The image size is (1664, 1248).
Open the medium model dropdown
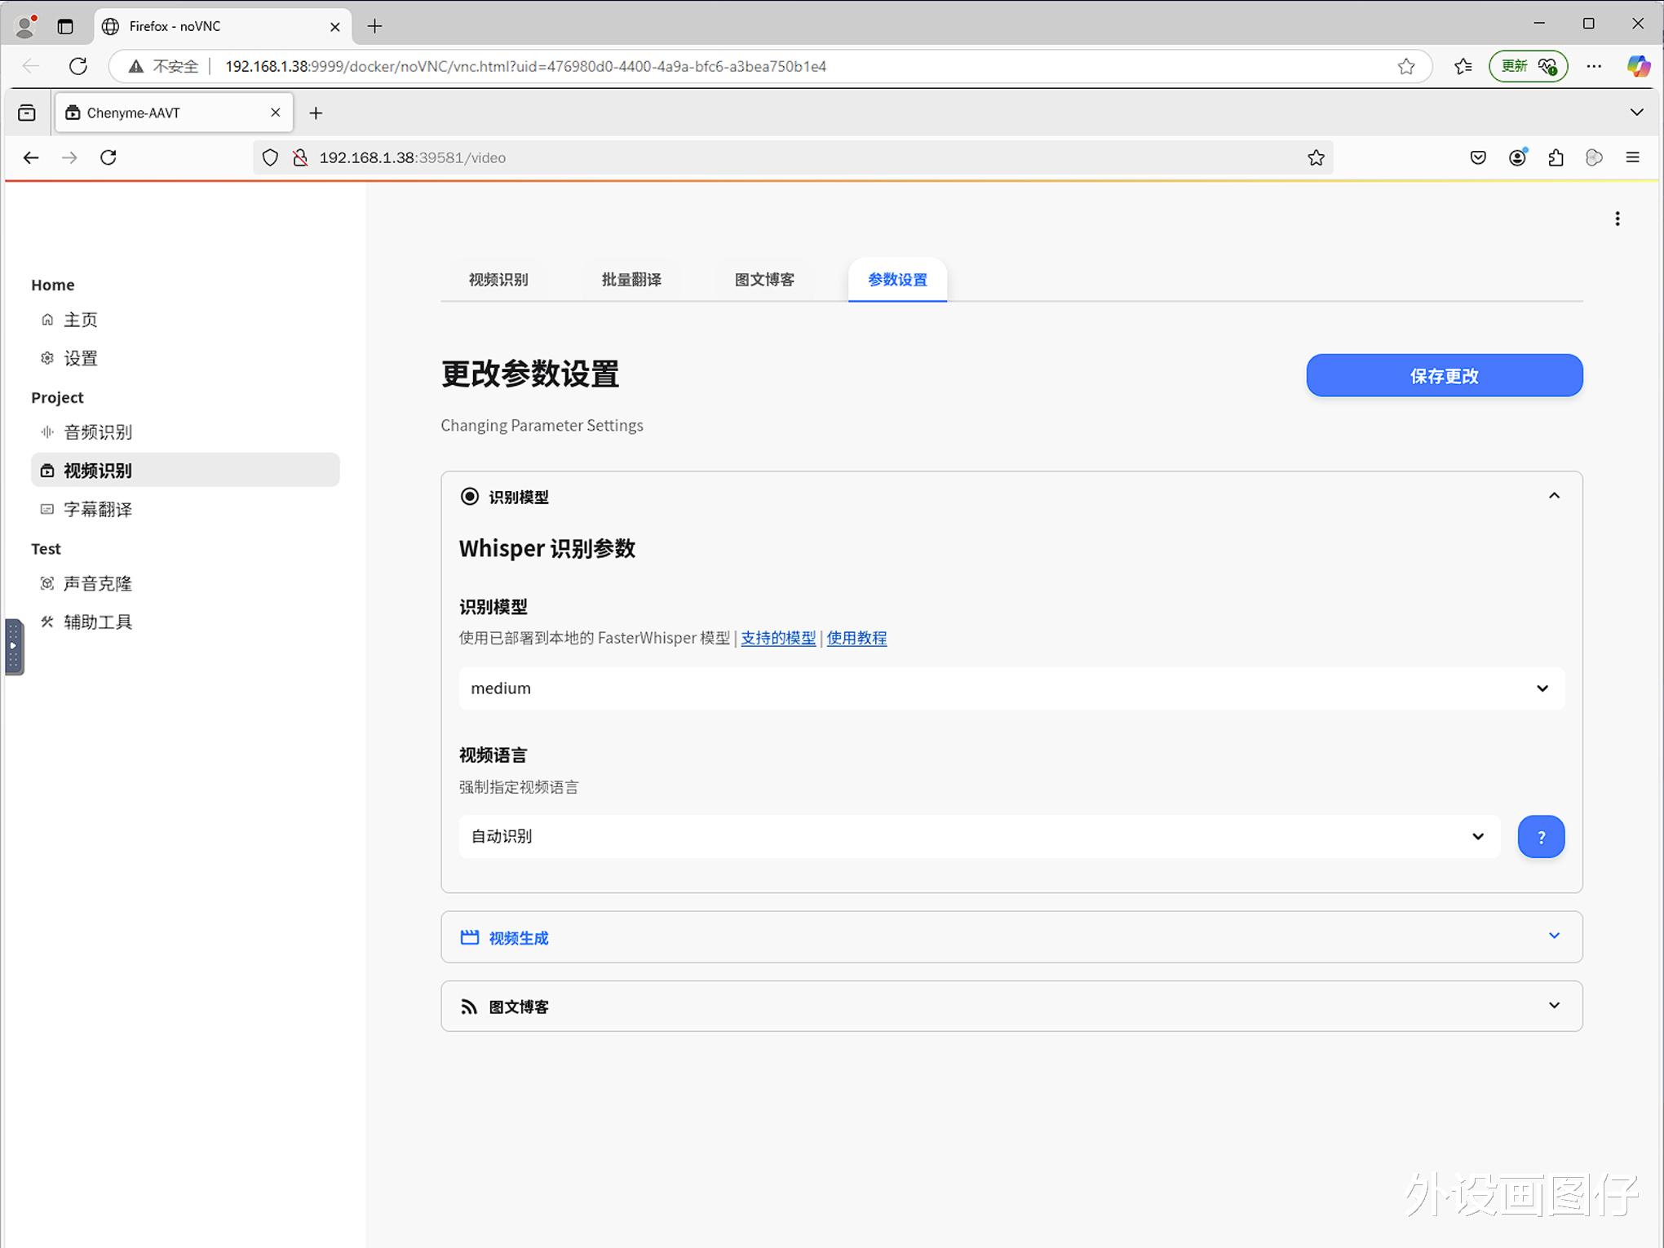pos(1011,688)
